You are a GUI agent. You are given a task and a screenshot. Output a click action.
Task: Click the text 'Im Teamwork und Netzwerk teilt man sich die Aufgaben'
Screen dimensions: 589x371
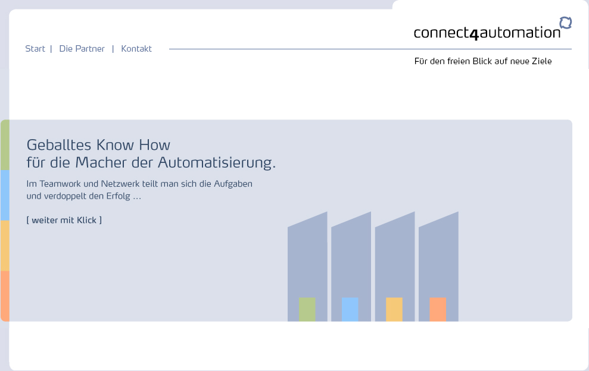tap(139, 184)
